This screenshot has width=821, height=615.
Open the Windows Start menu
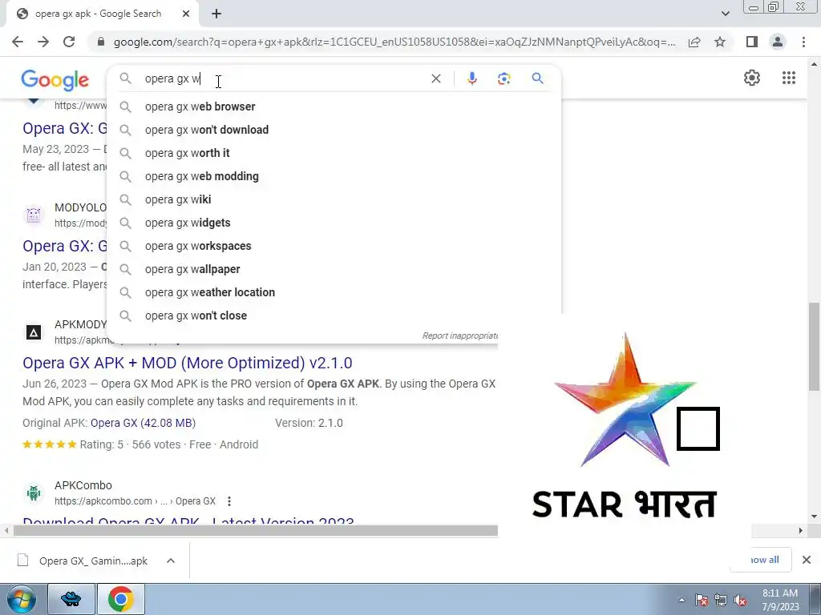click(21, 599)
